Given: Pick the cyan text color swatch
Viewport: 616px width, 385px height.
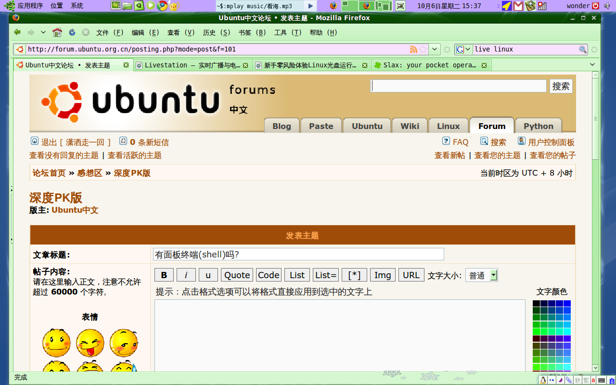Looking at the screenshot, I should click(x=567, y=331).
